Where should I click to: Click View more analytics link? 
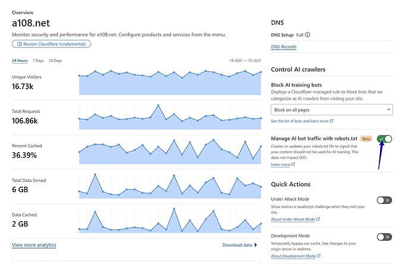(x=34, y=245)
